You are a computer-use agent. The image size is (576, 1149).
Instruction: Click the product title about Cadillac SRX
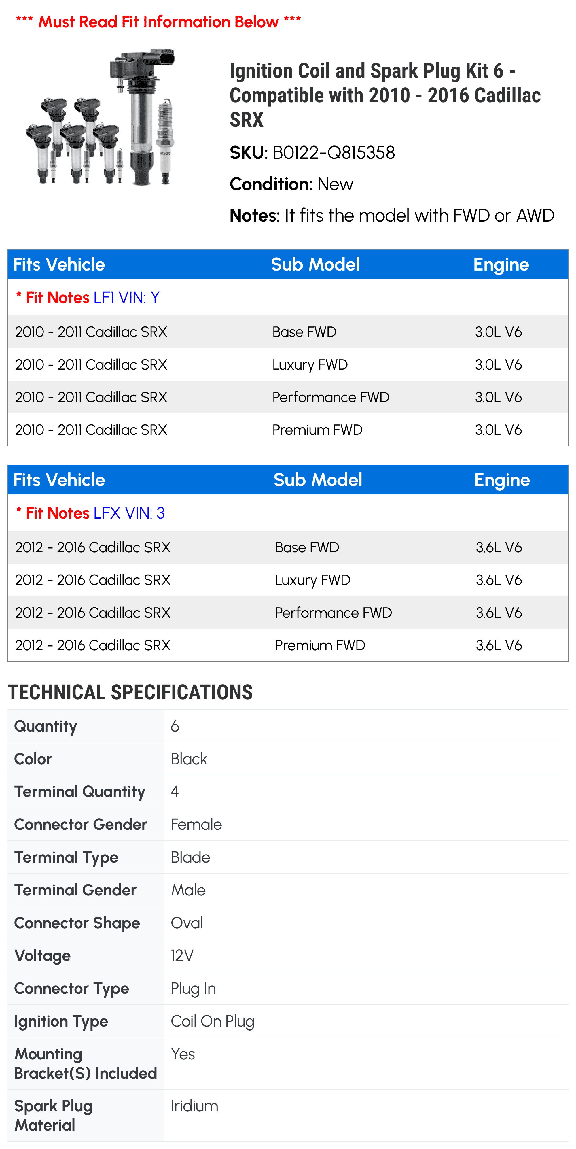coord(385,95)
